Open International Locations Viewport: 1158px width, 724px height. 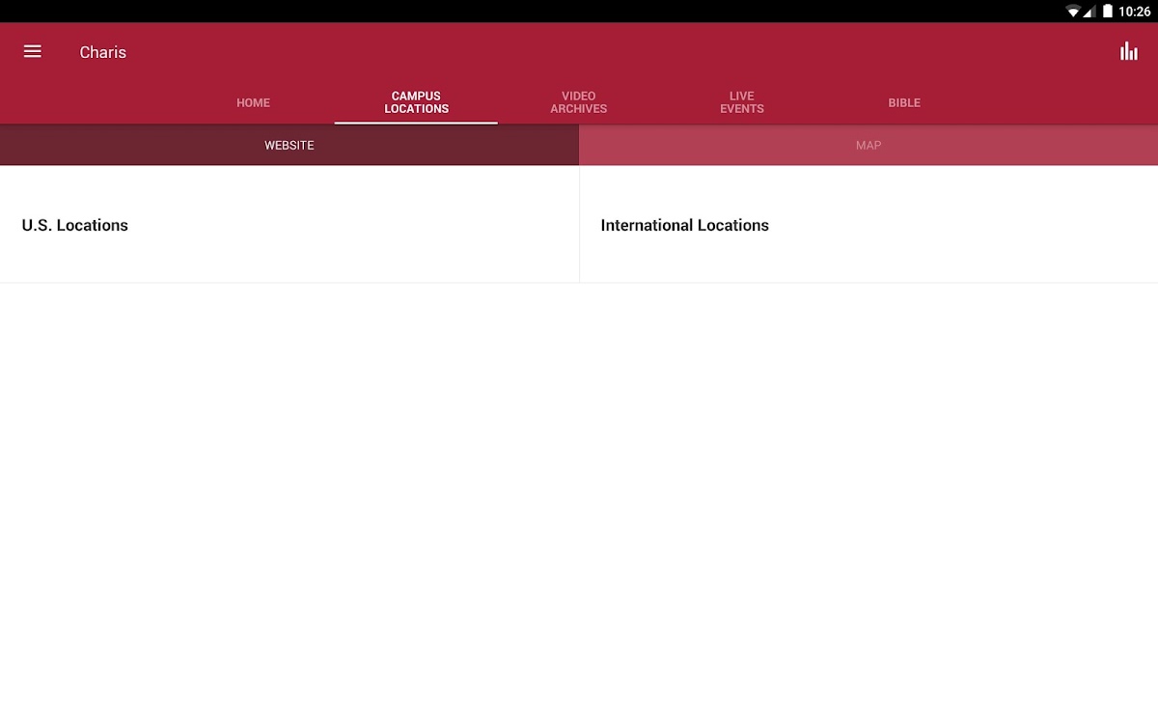click(x=684, y=225)
